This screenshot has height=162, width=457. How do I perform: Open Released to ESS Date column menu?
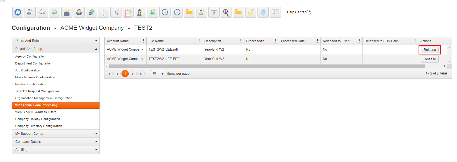[415, 41]
